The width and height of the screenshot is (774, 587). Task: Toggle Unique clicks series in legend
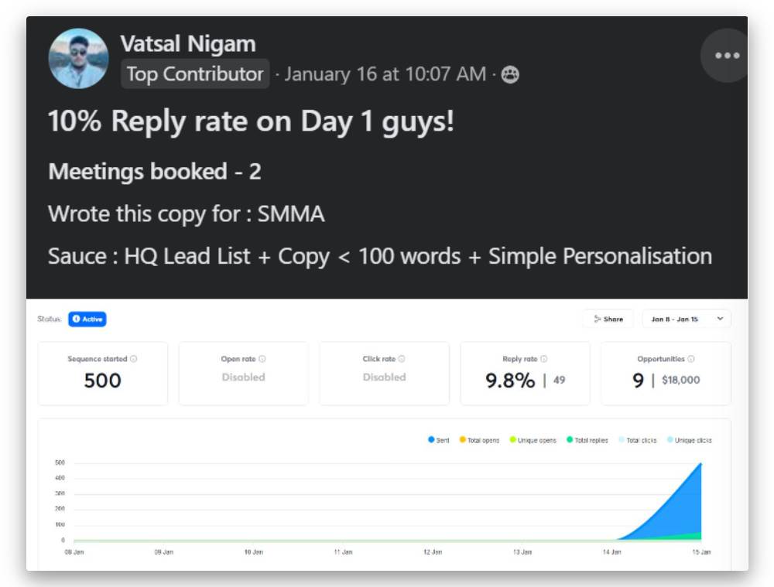coord(689,440)
